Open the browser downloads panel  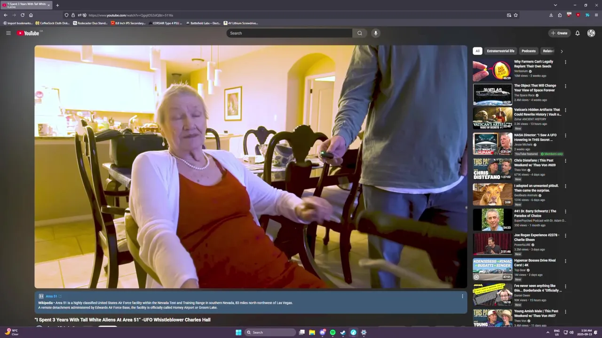click(551, 15)
